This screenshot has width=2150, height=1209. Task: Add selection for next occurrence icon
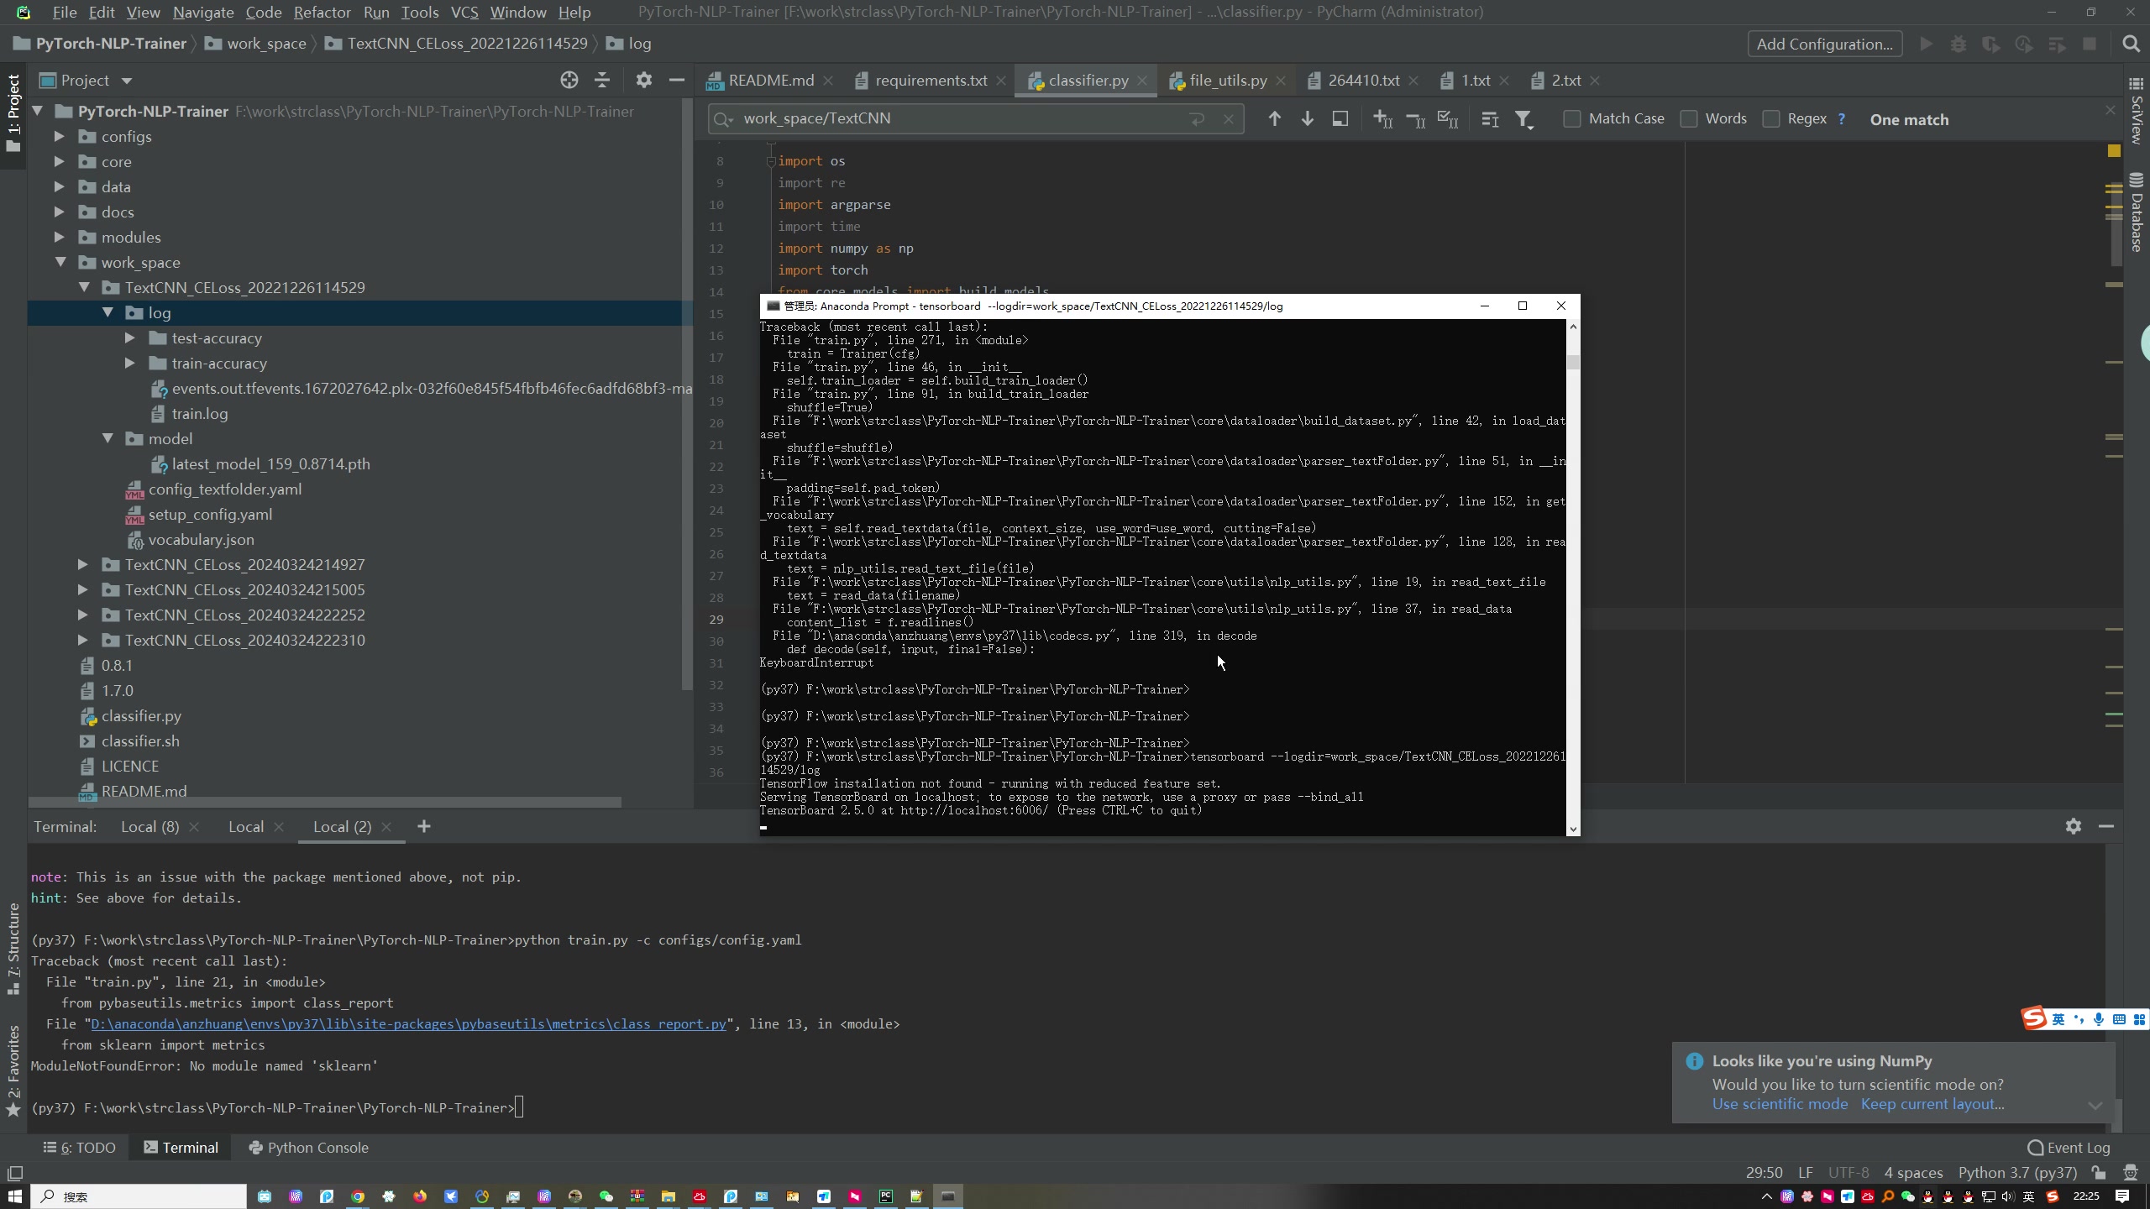[1382, 119]
